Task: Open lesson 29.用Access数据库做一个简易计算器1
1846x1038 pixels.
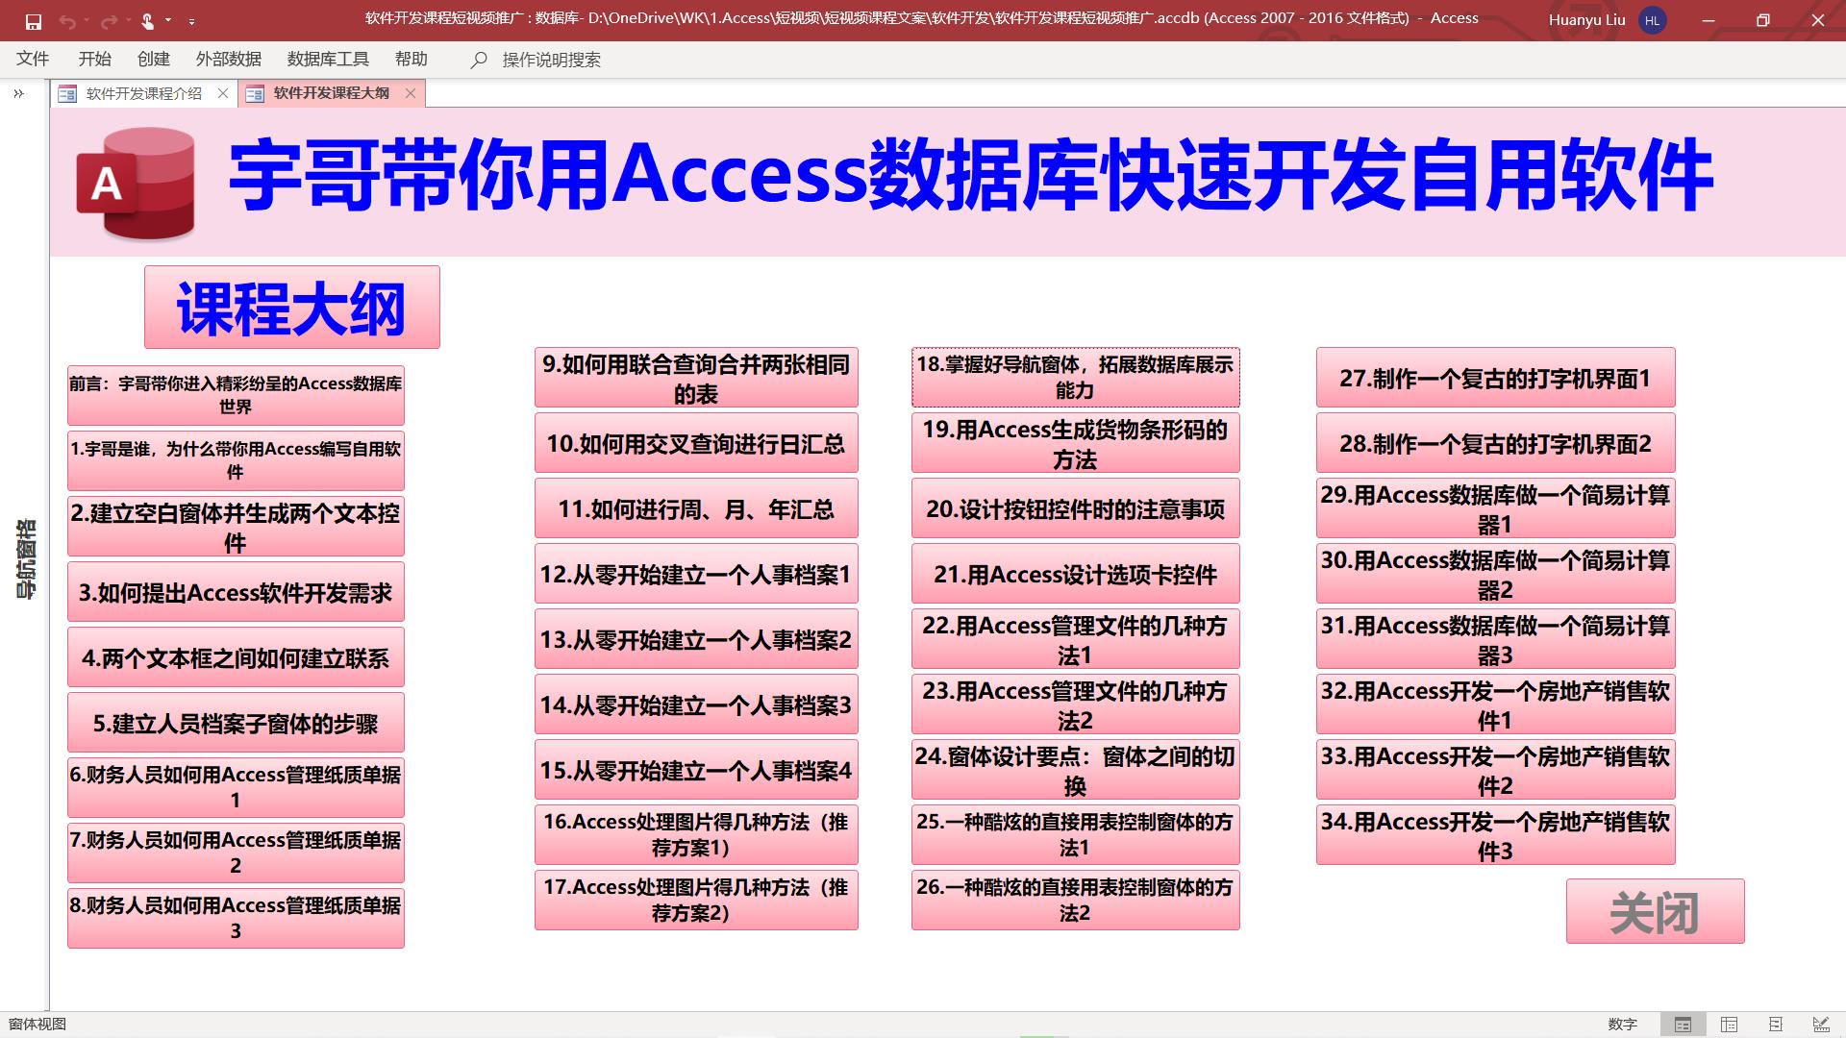Action: [1495, 507]
